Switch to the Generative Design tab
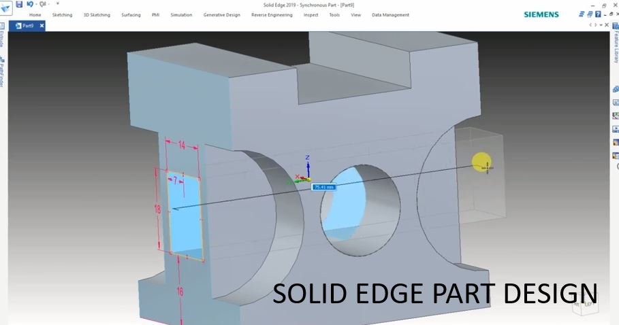619x325 pixels. click(221, 15)
